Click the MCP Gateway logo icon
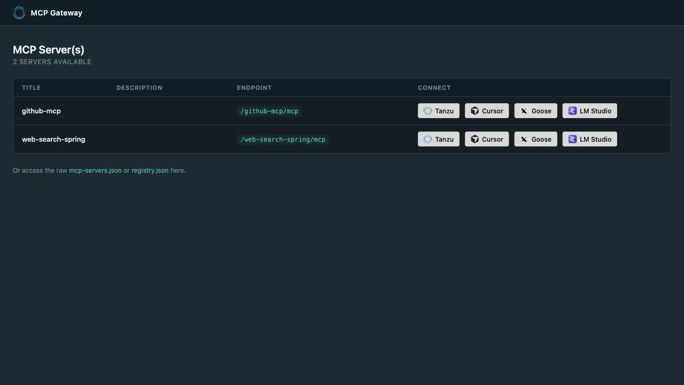The image size is (684, 385). point(19,13)
